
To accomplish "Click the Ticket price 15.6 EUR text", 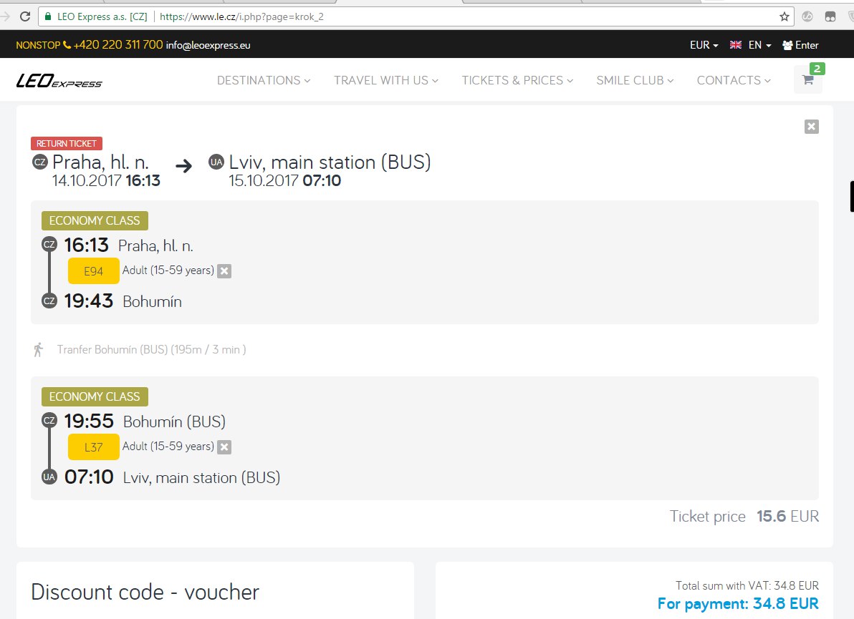I will [744, 516].
